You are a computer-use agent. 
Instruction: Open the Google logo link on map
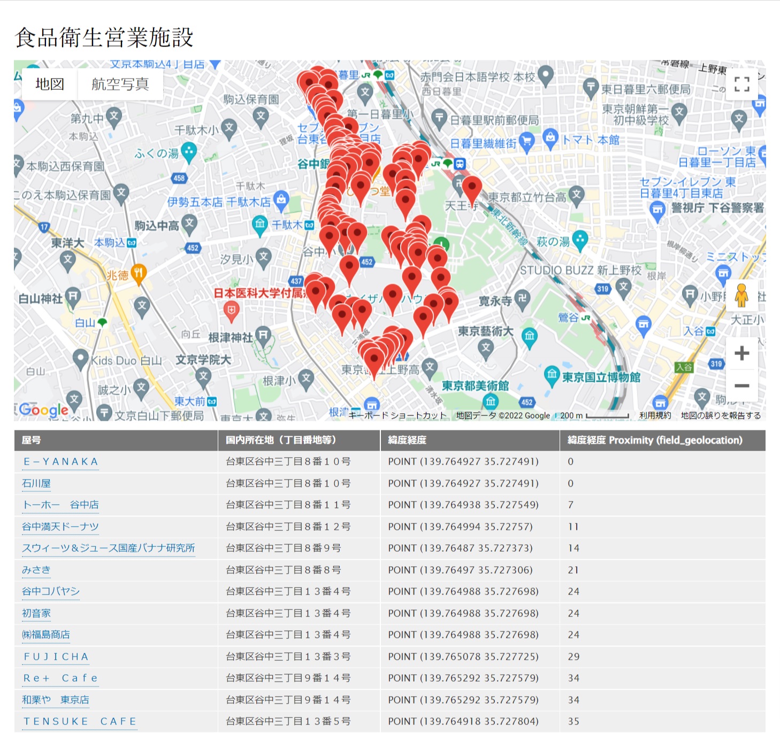point(43,410)
